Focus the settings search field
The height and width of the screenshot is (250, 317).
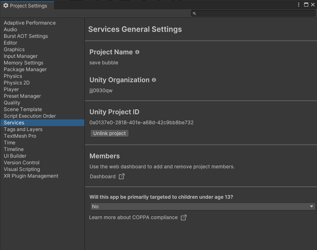click(x=253, y=14)
